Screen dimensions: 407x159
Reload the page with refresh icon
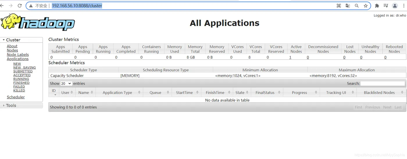click(20, 6)
